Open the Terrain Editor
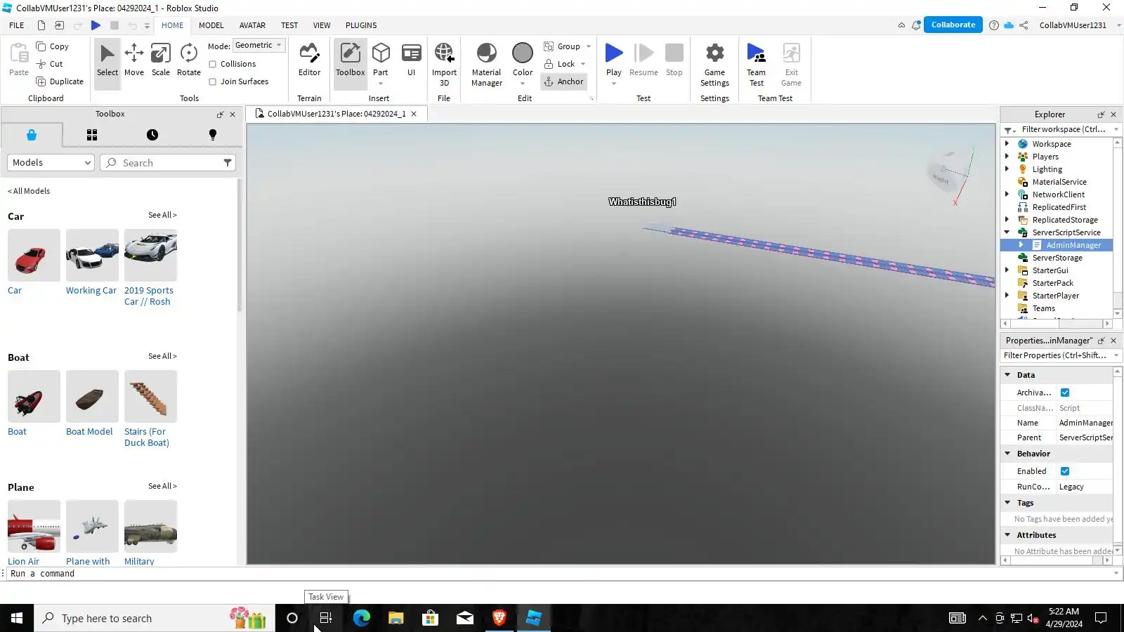Image resolution: width=1124 pixels, height=632 pixels. click(x=309, y=60)
